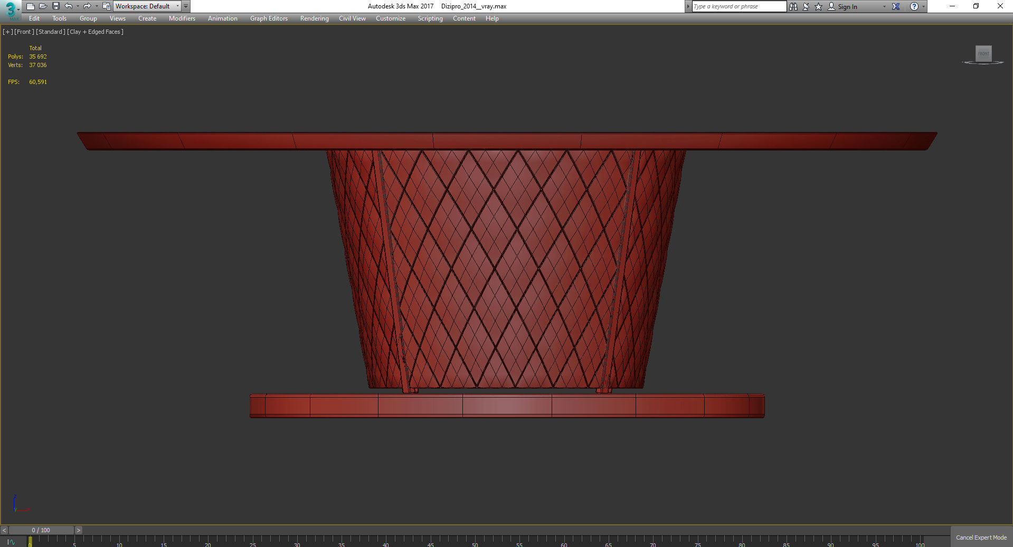Click the Verts count 37 036

click(38, 65)
